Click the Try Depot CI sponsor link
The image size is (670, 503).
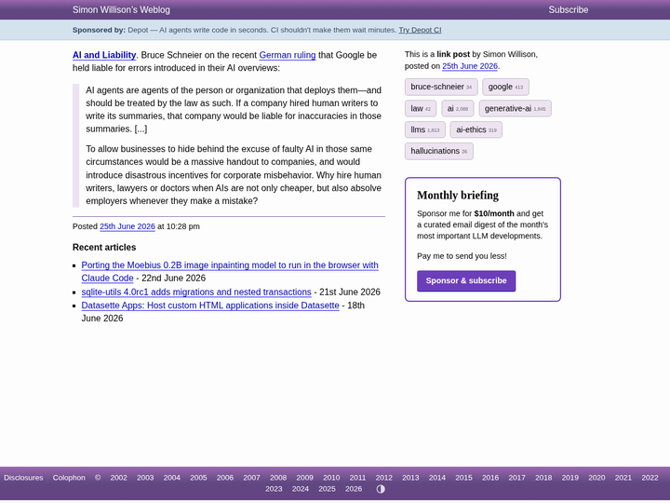pyautogui.click(x=420, y=30)
